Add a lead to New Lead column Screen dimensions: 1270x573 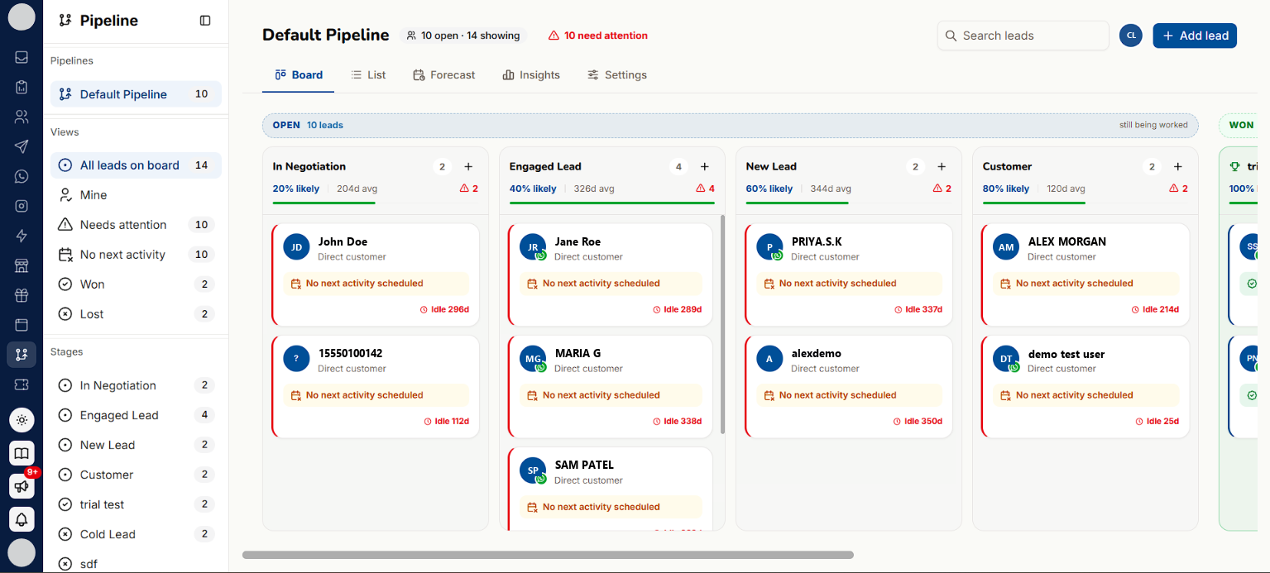click(942, 167)
